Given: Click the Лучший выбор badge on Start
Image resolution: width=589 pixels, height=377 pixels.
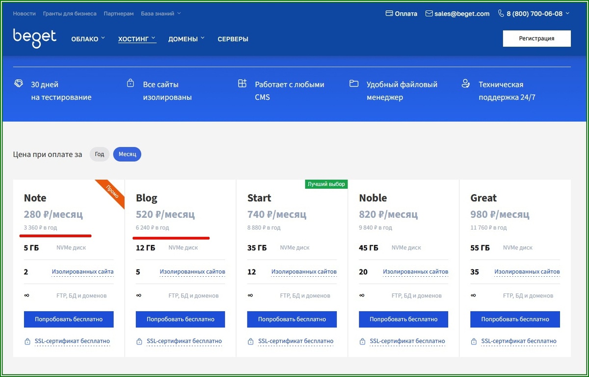Looking at the screenshot, I should click(326, 184).
